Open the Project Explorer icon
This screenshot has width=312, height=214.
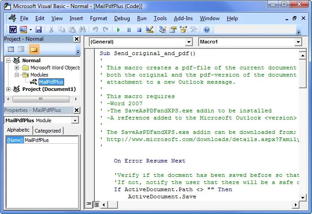(x=163, y=30)
